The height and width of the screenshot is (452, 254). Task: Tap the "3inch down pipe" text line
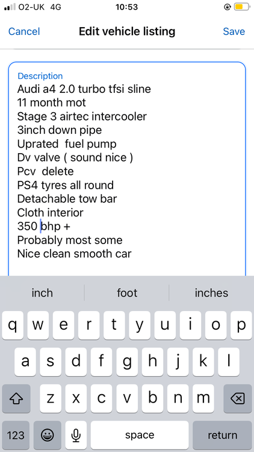[x=60, y=130]
